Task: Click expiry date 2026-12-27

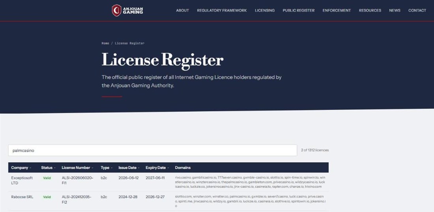Action: (x=155, y=197)
